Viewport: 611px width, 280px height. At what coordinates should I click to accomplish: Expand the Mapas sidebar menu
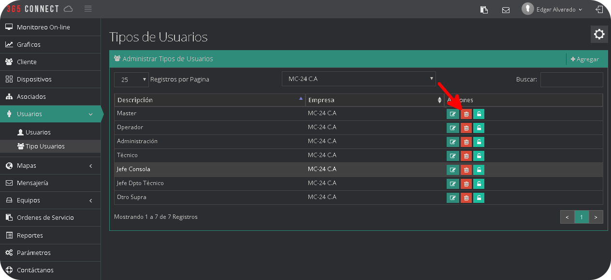(x=50, y=166)
